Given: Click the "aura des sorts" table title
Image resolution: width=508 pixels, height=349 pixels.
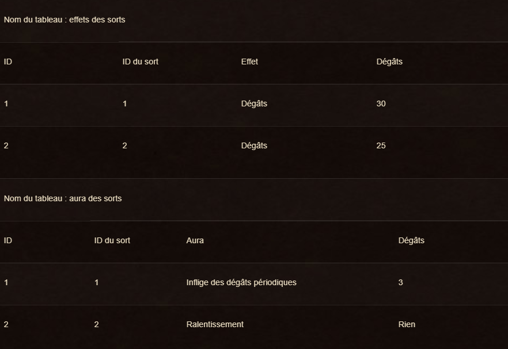Looking at the screenshot, I should pos(63,198).
